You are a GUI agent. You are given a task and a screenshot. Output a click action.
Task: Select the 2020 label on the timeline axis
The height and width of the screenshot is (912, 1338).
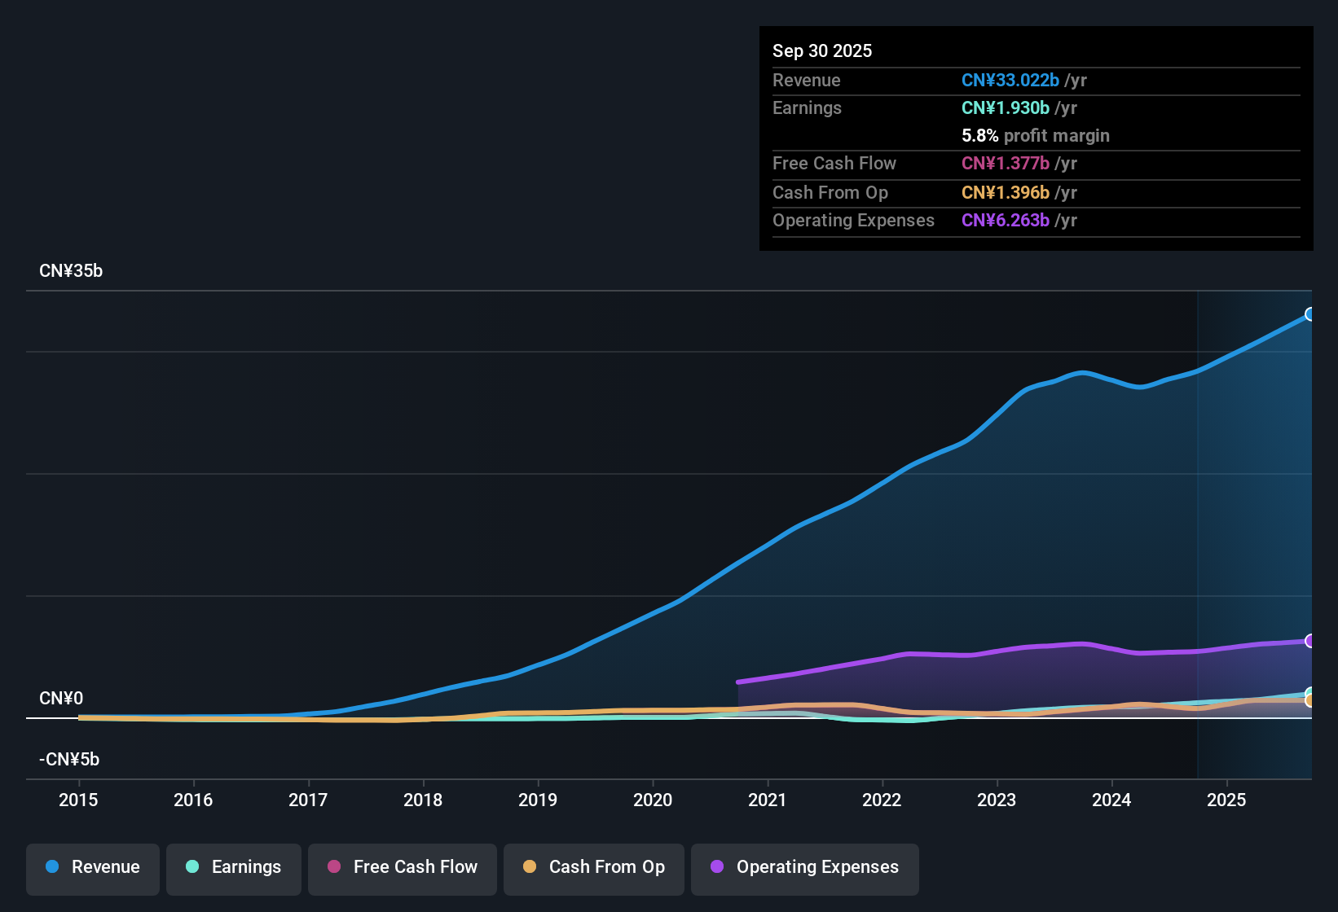653,800
